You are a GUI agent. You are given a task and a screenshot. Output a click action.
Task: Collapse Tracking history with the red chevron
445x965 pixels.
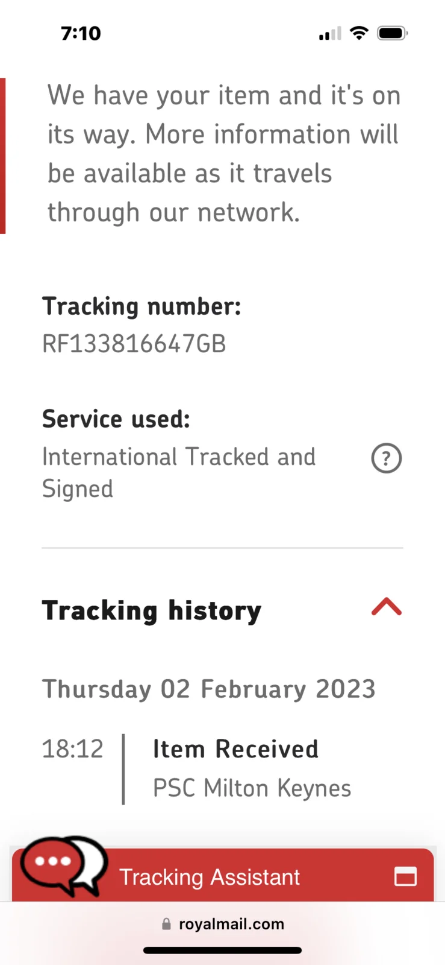coord(386,607)
